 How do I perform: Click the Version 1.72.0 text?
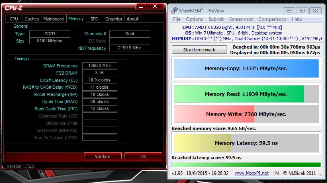(x=20, y=166)
